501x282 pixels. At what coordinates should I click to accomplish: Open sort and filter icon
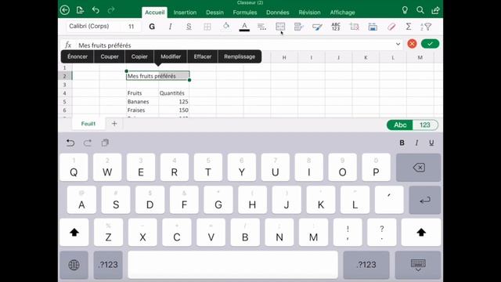click(x=426, y=27)
